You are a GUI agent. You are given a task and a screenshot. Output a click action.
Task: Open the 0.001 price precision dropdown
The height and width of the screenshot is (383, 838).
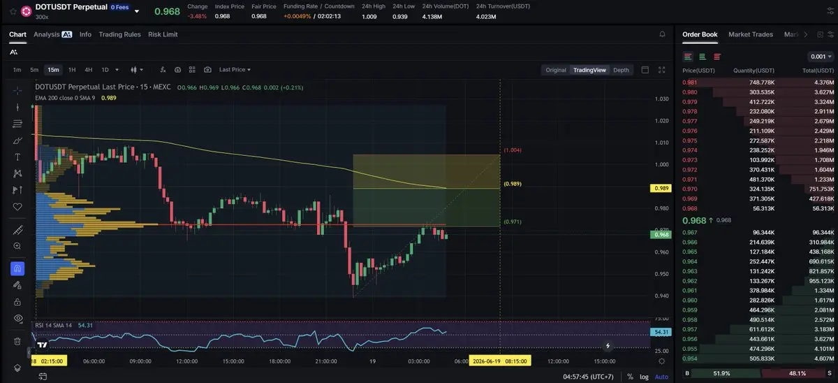(821, 57)
